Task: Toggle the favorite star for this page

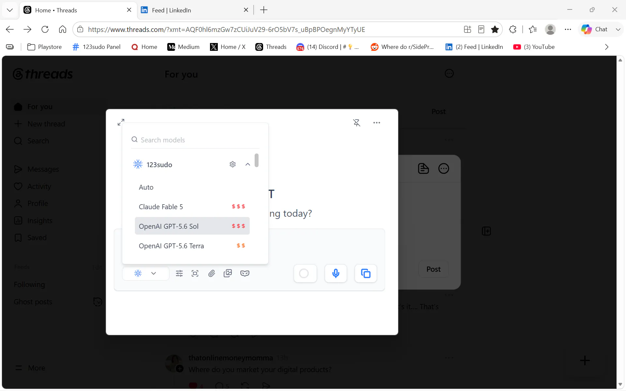Action: (x=495, y=29)
